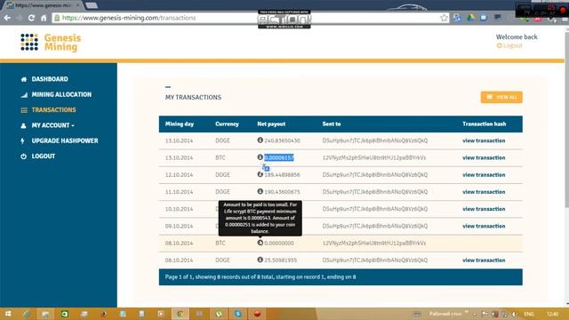
Task: Click the Mining day column header
Action: coord(180,124)
